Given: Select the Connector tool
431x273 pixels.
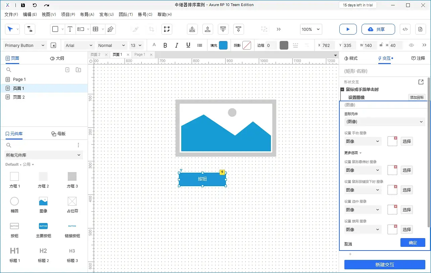Looking at the screenshot, I should click(x=30, y=29).
